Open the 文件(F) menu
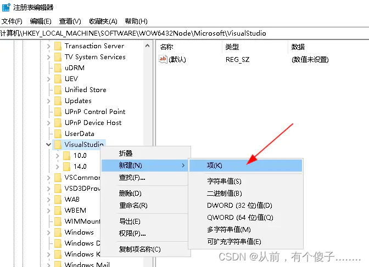369x267 pixels. (12, 21)
